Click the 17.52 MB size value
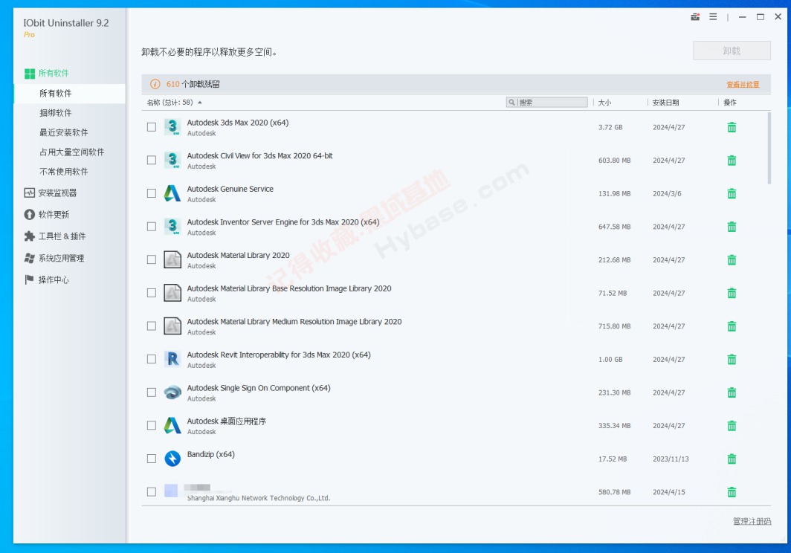The height and width of the screenshot is (553, 791). point(613,459)
